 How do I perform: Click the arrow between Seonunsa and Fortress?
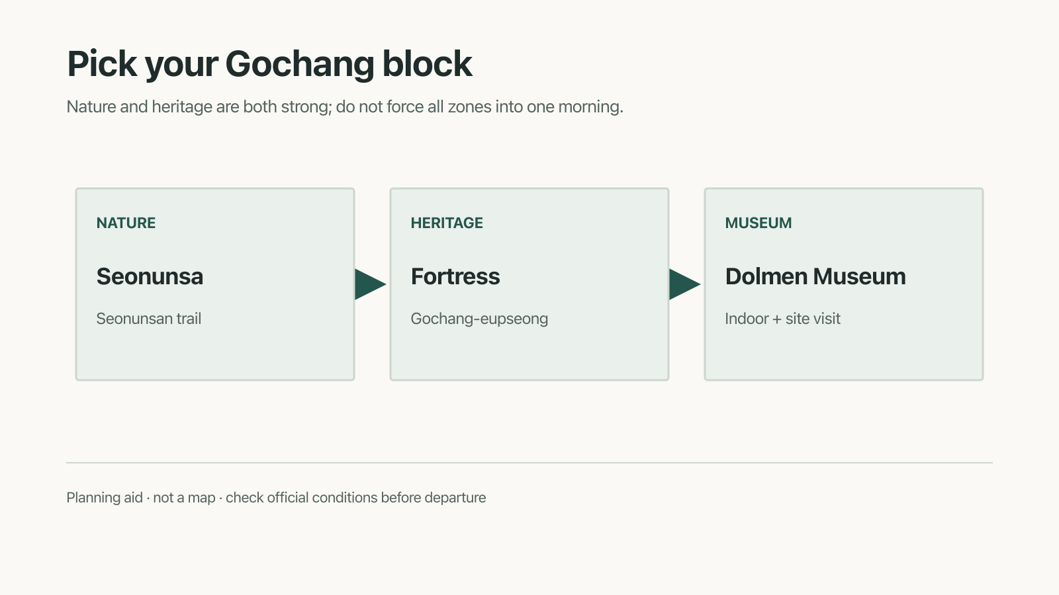pyautogui.click(x=370, y=284)
